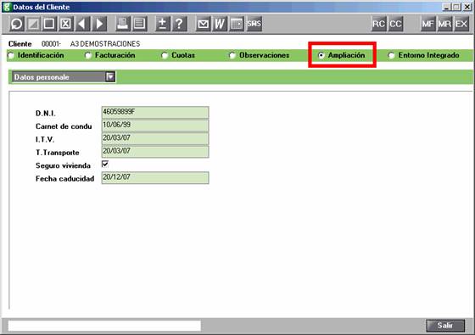Screen dimensions: 475x335
Task: Click the RC toolbar button
Action: click(378, 24)
